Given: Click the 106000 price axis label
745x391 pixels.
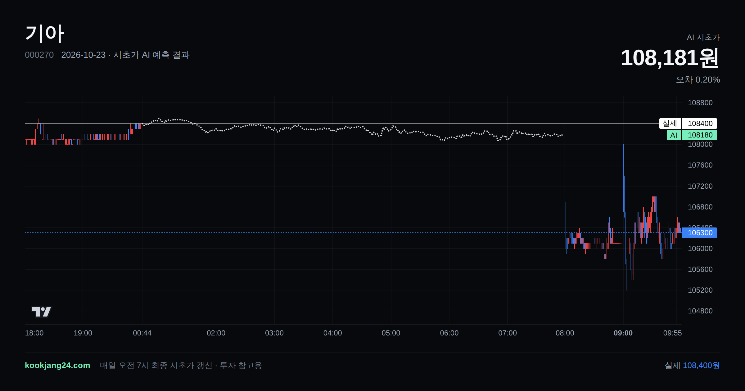Looking at the screenshot, I should [x=700, y=249].
